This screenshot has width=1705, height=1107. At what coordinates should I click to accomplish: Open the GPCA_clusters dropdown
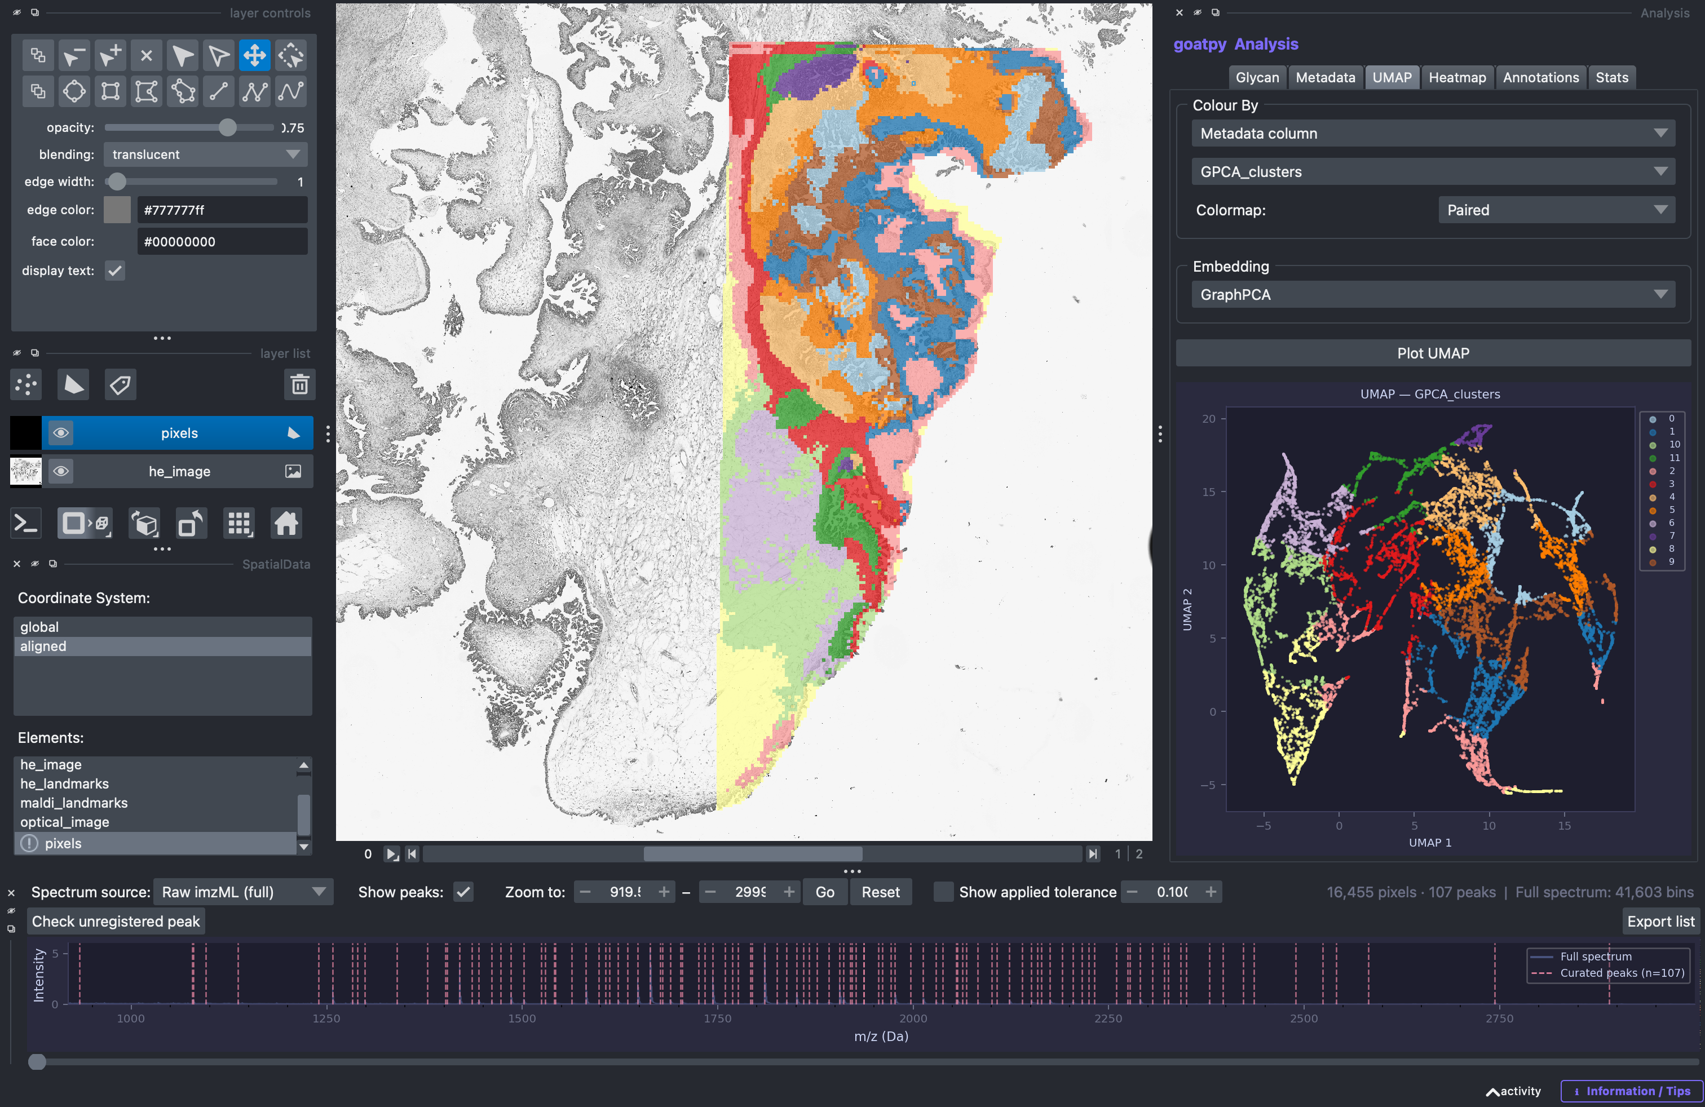coord(1433,172)
